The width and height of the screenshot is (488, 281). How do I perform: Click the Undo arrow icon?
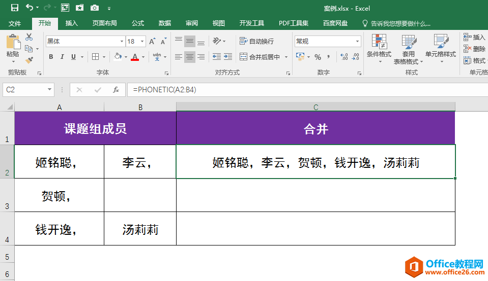point(29,8)
